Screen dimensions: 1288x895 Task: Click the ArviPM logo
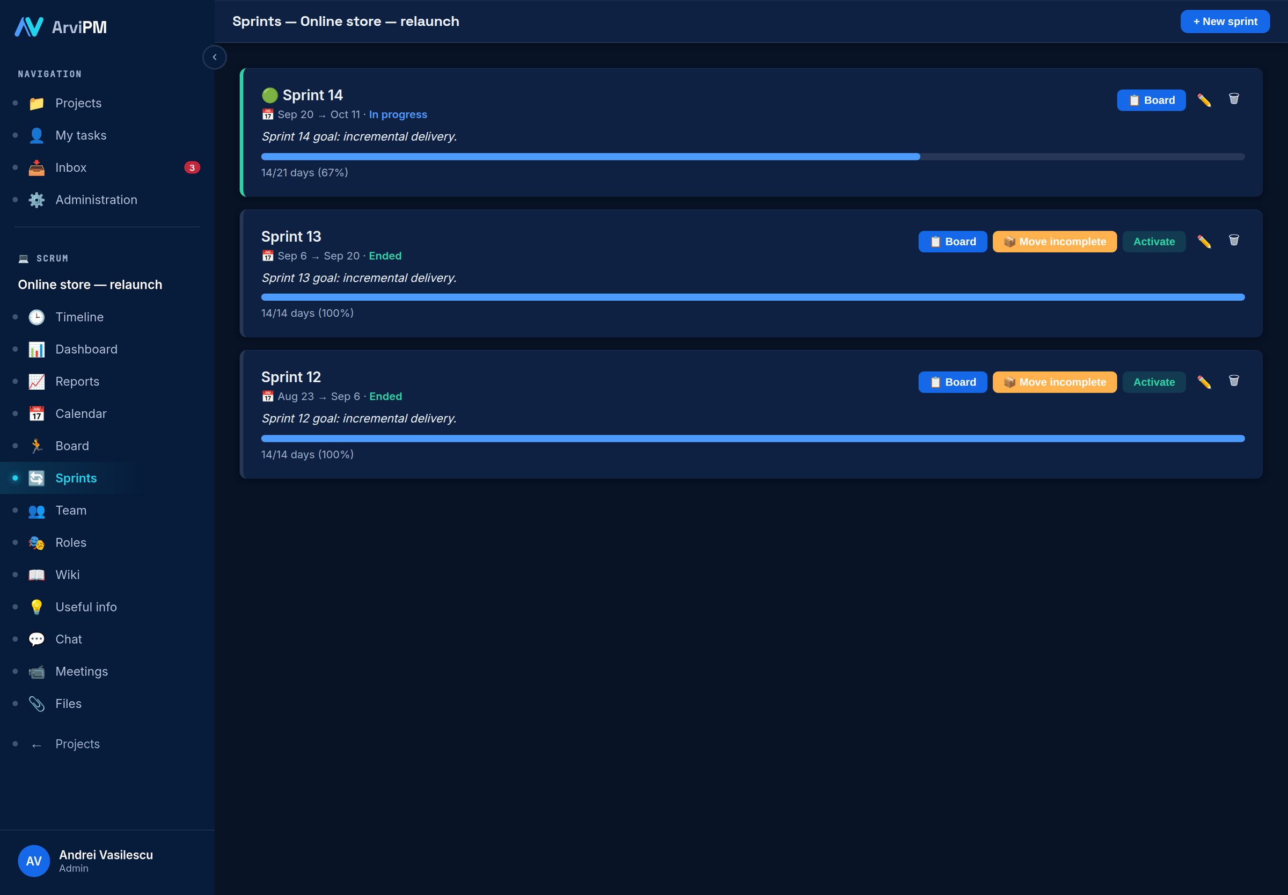point(61,27)
